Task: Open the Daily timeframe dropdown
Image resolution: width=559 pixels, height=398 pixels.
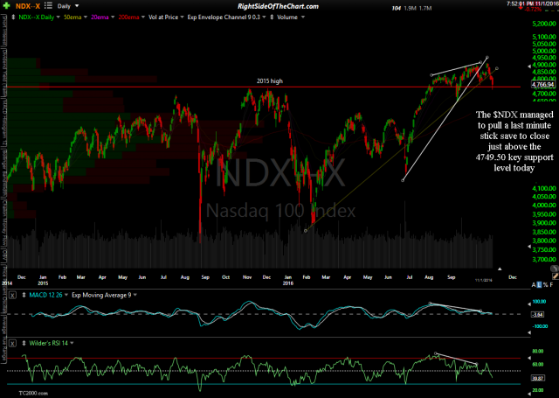Action: pos(77,6)
